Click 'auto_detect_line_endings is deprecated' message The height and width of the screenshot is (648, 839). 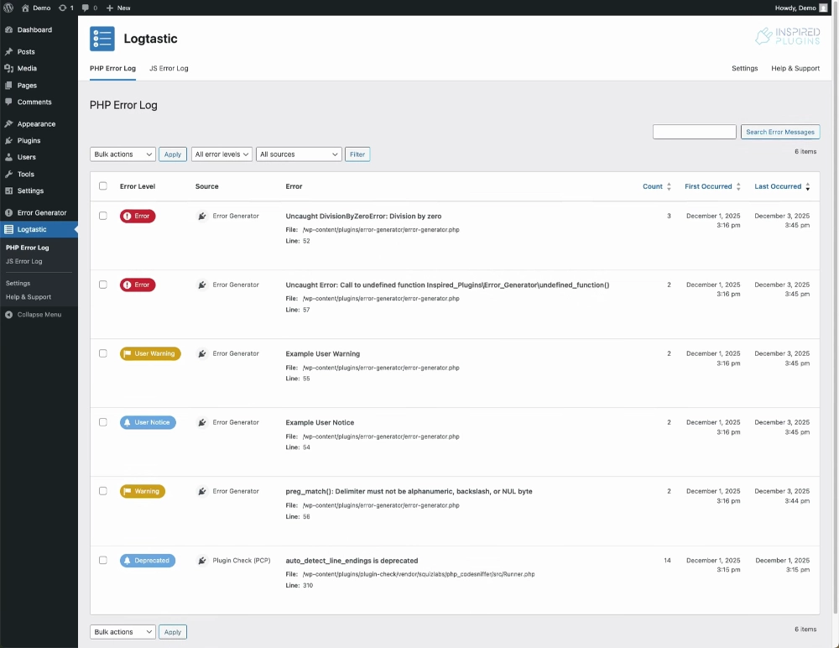pos(352,561)
